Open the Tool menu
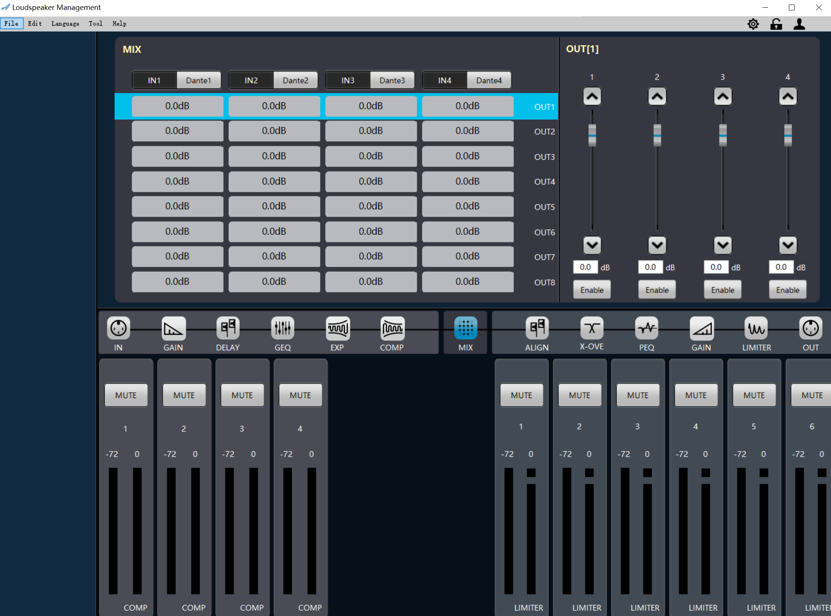The height and width of the screenshot is (616, 831). (x=96, y=23)
